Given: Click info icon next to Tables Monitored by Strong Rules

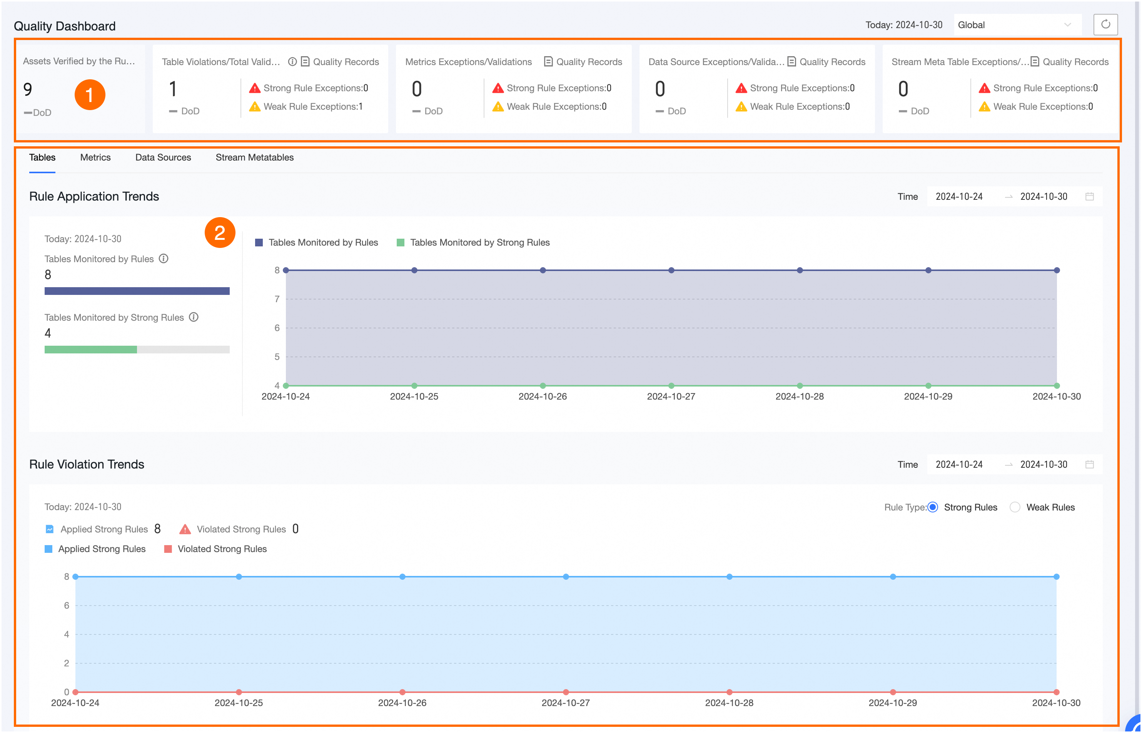Looking at the screenshot, I should click(x=194, y=317).
